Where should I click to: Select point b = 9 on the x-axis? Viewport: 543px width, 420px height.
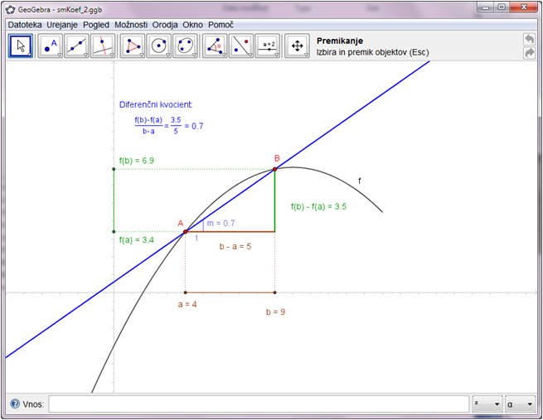274,292
